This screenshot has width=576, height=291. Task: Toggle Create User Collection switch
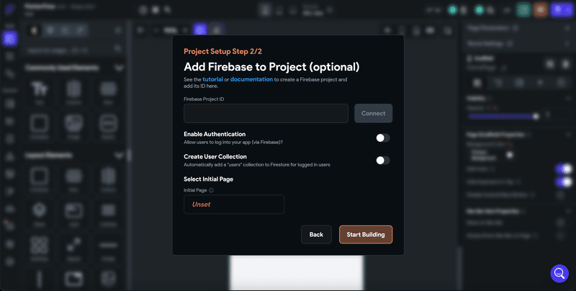pyautogui.click(x=383, y=160)
